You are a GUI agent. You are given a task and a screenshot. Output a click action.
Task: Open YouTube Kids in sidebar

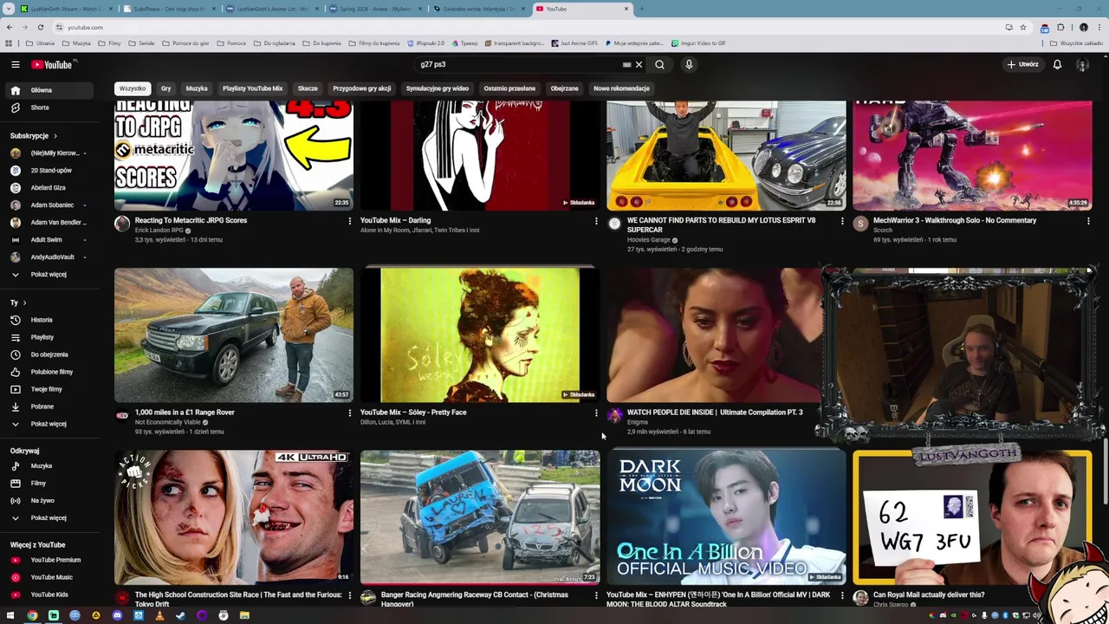click(50, 595)
